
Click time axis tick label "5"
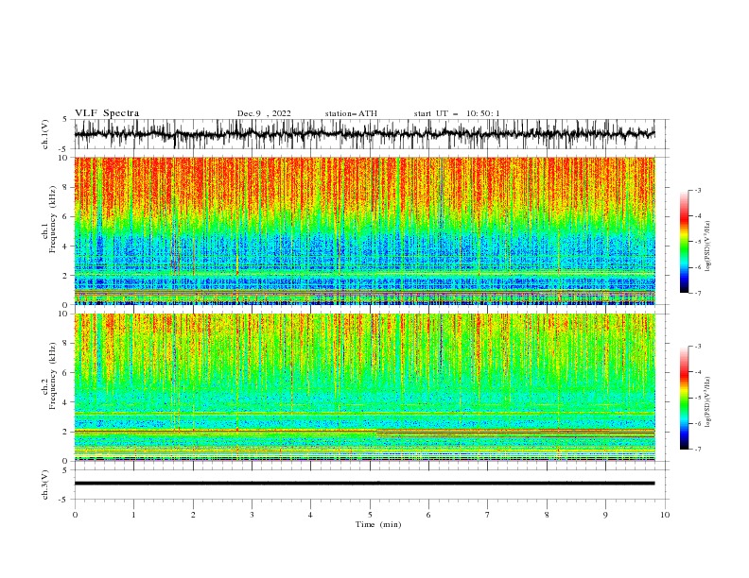coord(370,515)
